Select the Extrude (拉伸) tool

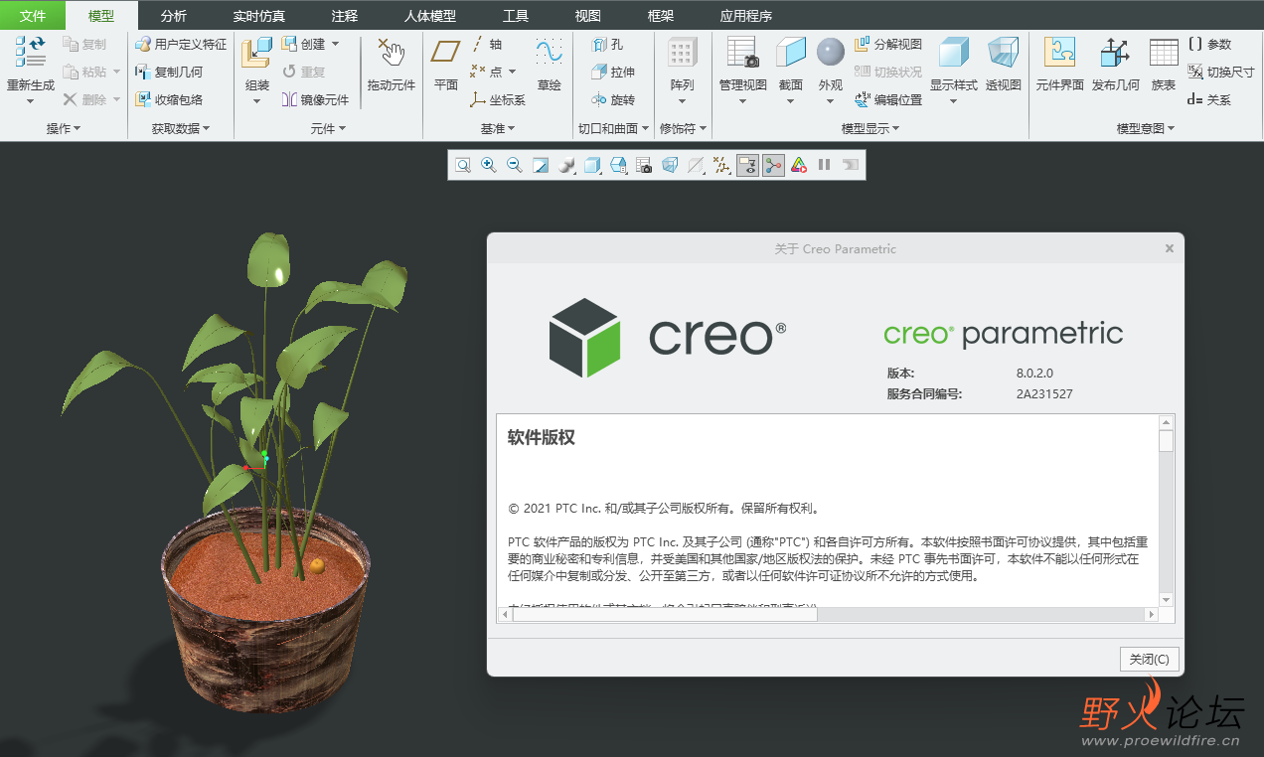point(612,72)
